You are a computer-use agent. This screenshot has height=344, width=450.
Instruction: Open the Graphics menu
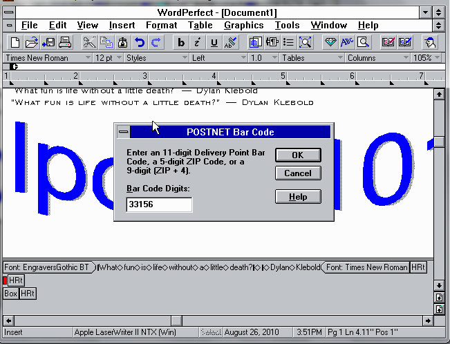tap(243, 26)
